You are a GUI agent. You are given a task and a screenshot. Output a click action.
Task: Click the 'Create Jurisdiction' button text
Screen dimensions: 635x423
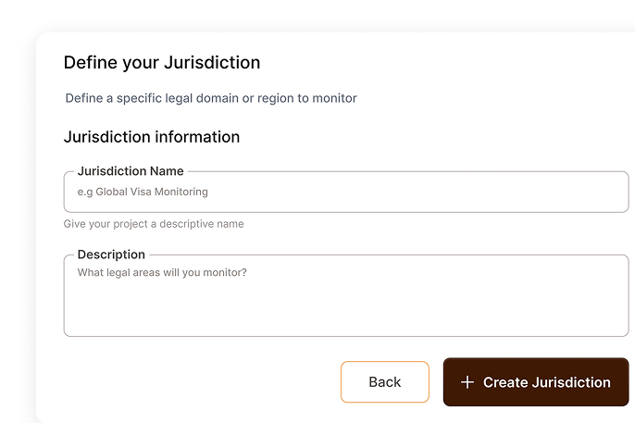click(546, 382)
